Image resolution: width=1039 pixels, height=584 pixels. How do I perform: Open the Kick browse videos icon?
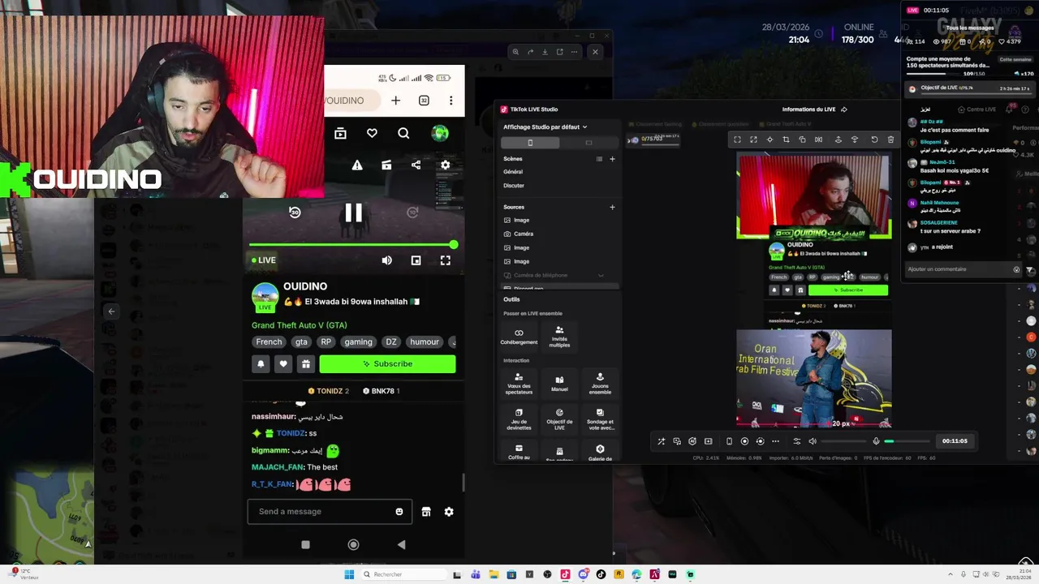click(x=340, y=133)
